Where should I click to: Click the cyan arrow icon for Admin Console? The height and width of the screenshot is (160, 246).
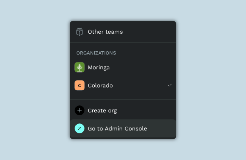pyautogui.click(x=80, y=128)
